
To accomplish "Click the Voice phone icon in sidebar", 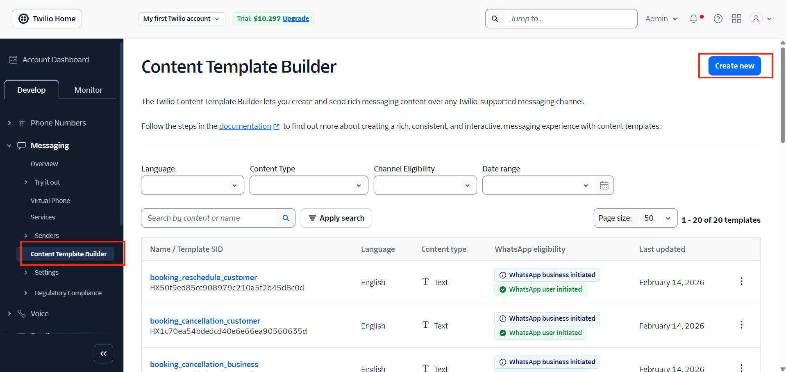I will tap(21, 313).
